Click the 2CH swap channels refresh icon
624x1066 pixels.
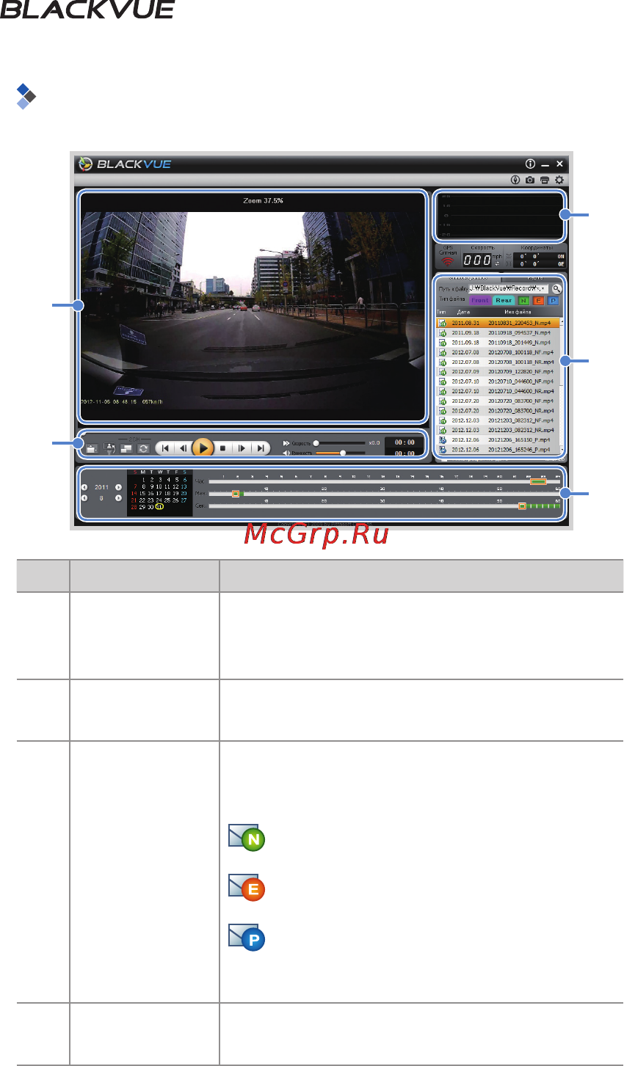(143, 448)
